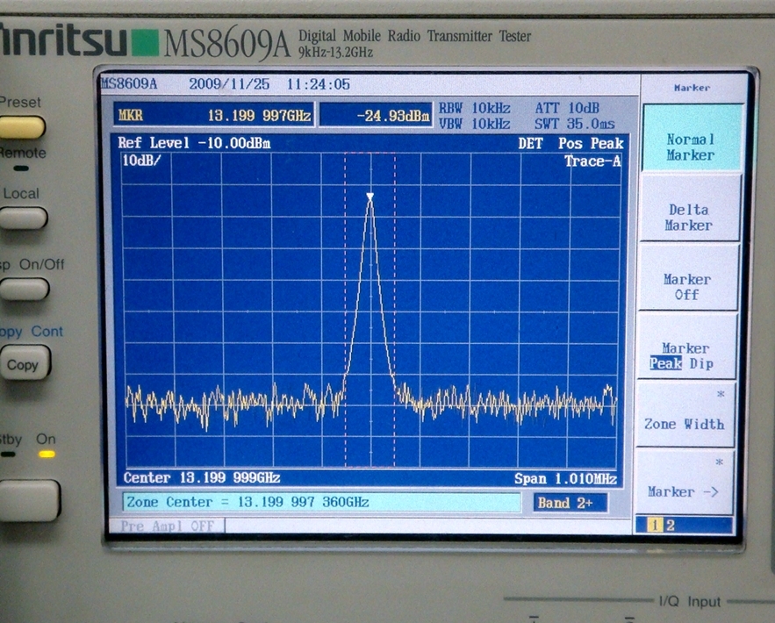The height and width of the screenshot is (623, 775).
Task: Click the time 11:24:05 in header
Action: coord(319,84)
